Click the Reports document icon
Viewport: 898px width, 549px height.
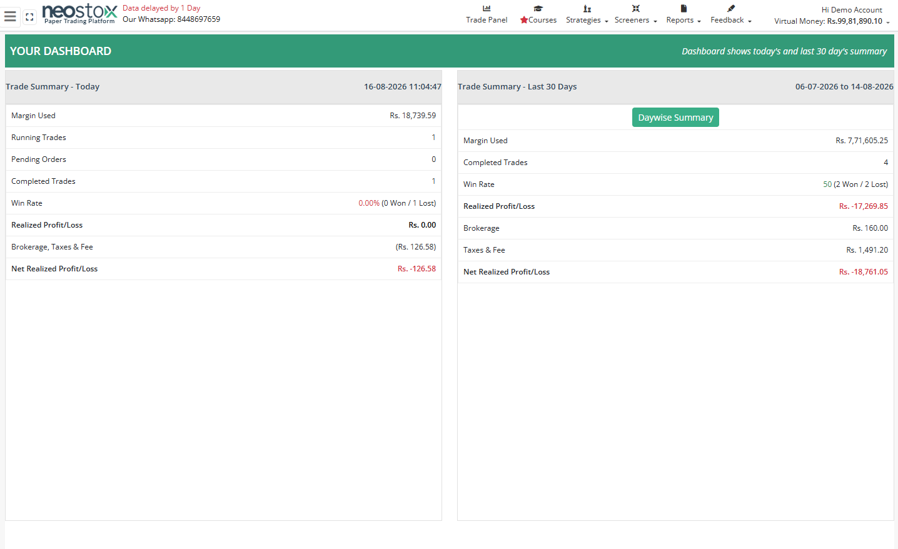point(684,9)
